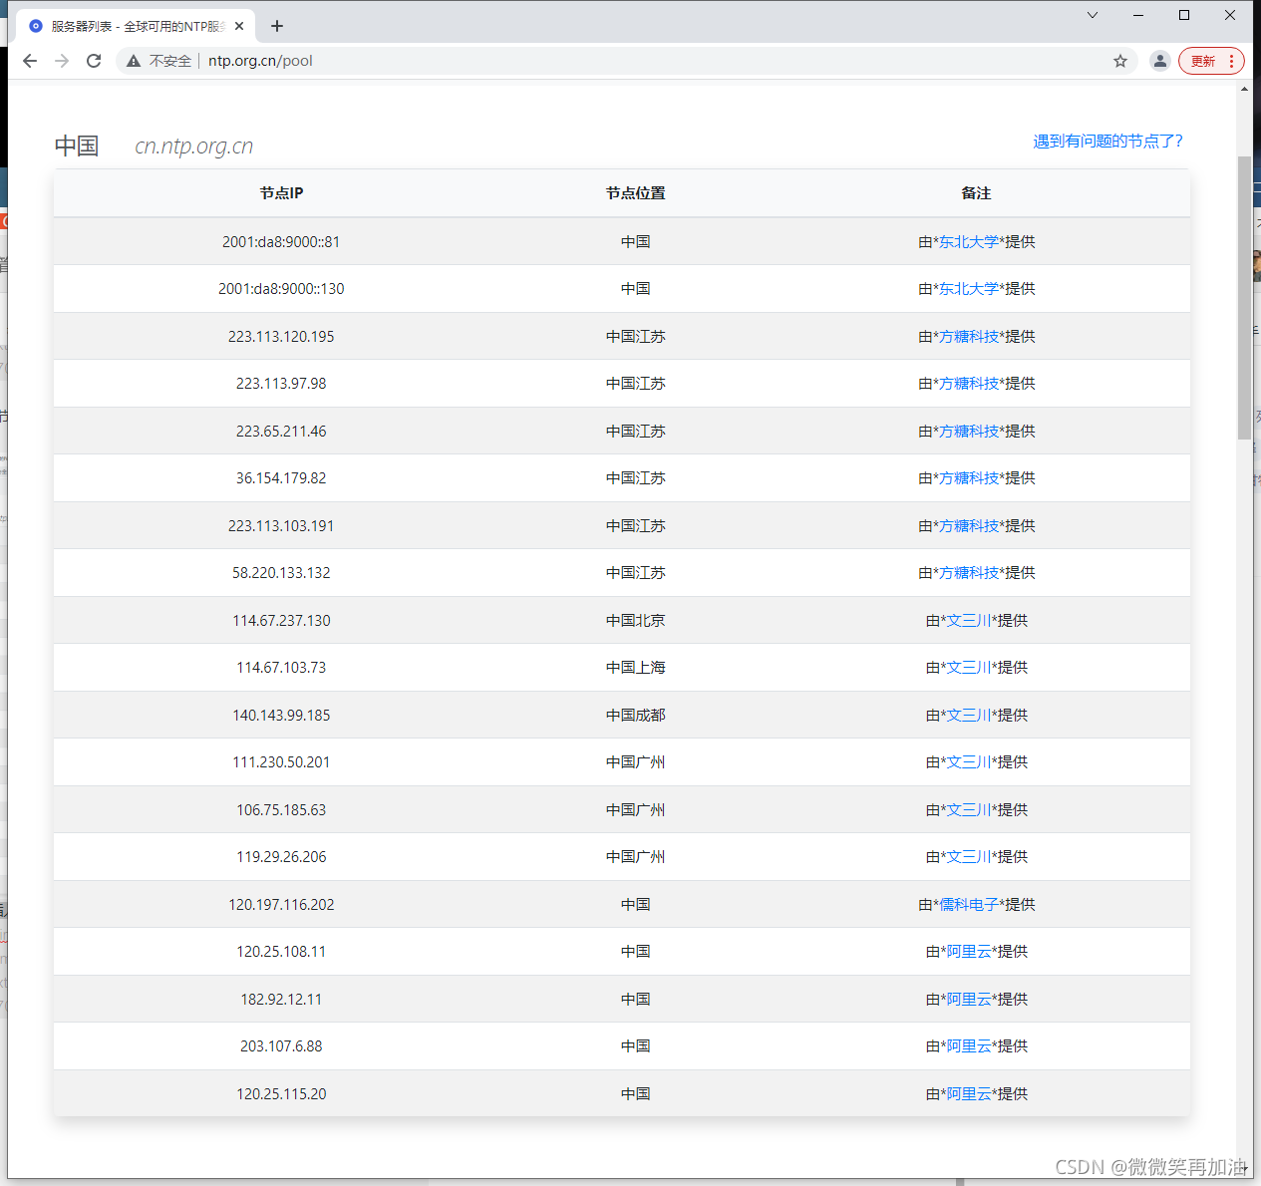Select the 服务器列表 NTP tab
The width and height of the screenshot is (1261, 1186).
point(134,26)
